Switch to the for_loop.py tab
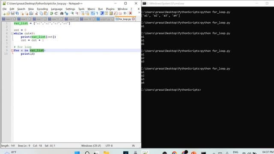Image resolution: width=274 pixels, height=154 pixels. pyautogui.click(x=125, y=19)
